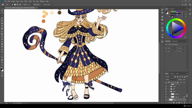This screenshot has width=192, height=108.
Task: Select the Move tool
Action: point(2,10)
